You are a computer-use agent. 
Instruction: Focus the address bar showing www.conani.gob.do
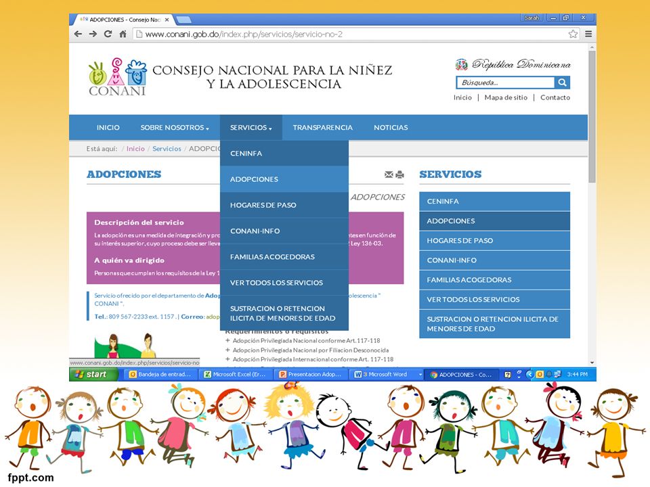[352, 34]
